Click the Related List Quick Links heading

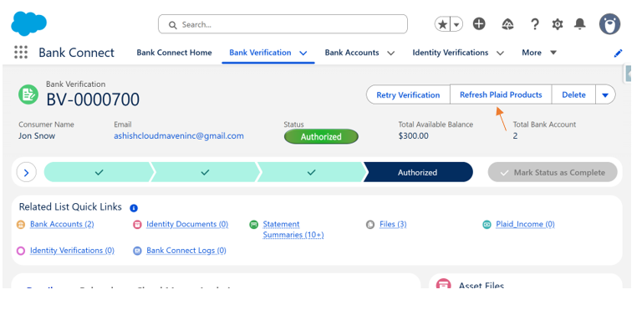70,207
